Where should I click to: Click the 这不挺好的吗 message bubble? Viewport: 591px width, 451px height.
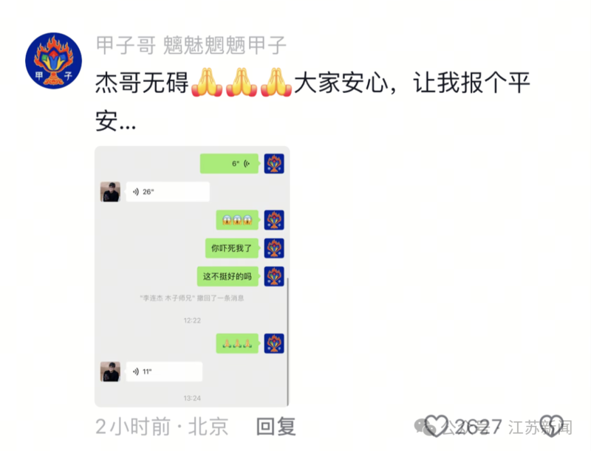tap(228, 276)
